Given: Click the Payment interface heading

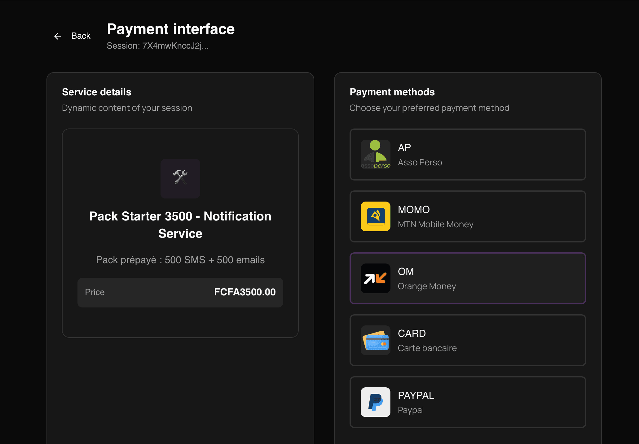Looking at the screenshot, I should click(171, 29).
